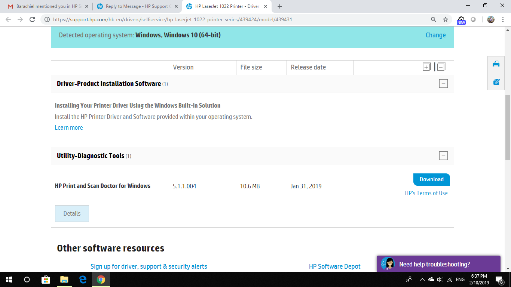511x287 pixels.
Task: Bookmark this page with the star icon
Action: pyautogui.click(x=446, y=19)
